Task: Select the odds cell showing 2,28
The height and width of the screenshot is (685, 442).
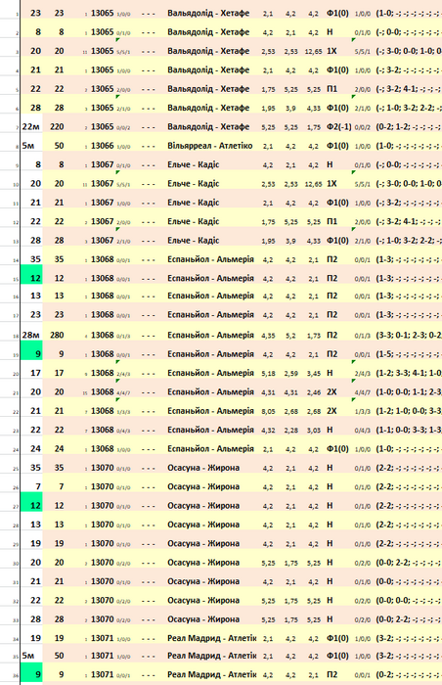Action: 290,430
